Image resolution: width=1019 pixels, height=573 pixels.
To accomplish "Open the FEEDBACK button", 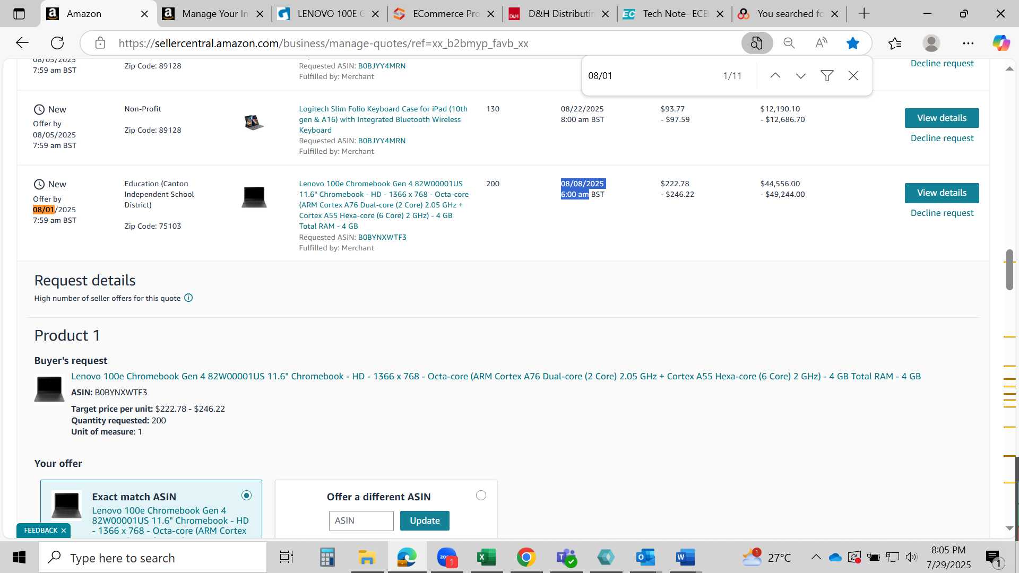I will (41, 530).
